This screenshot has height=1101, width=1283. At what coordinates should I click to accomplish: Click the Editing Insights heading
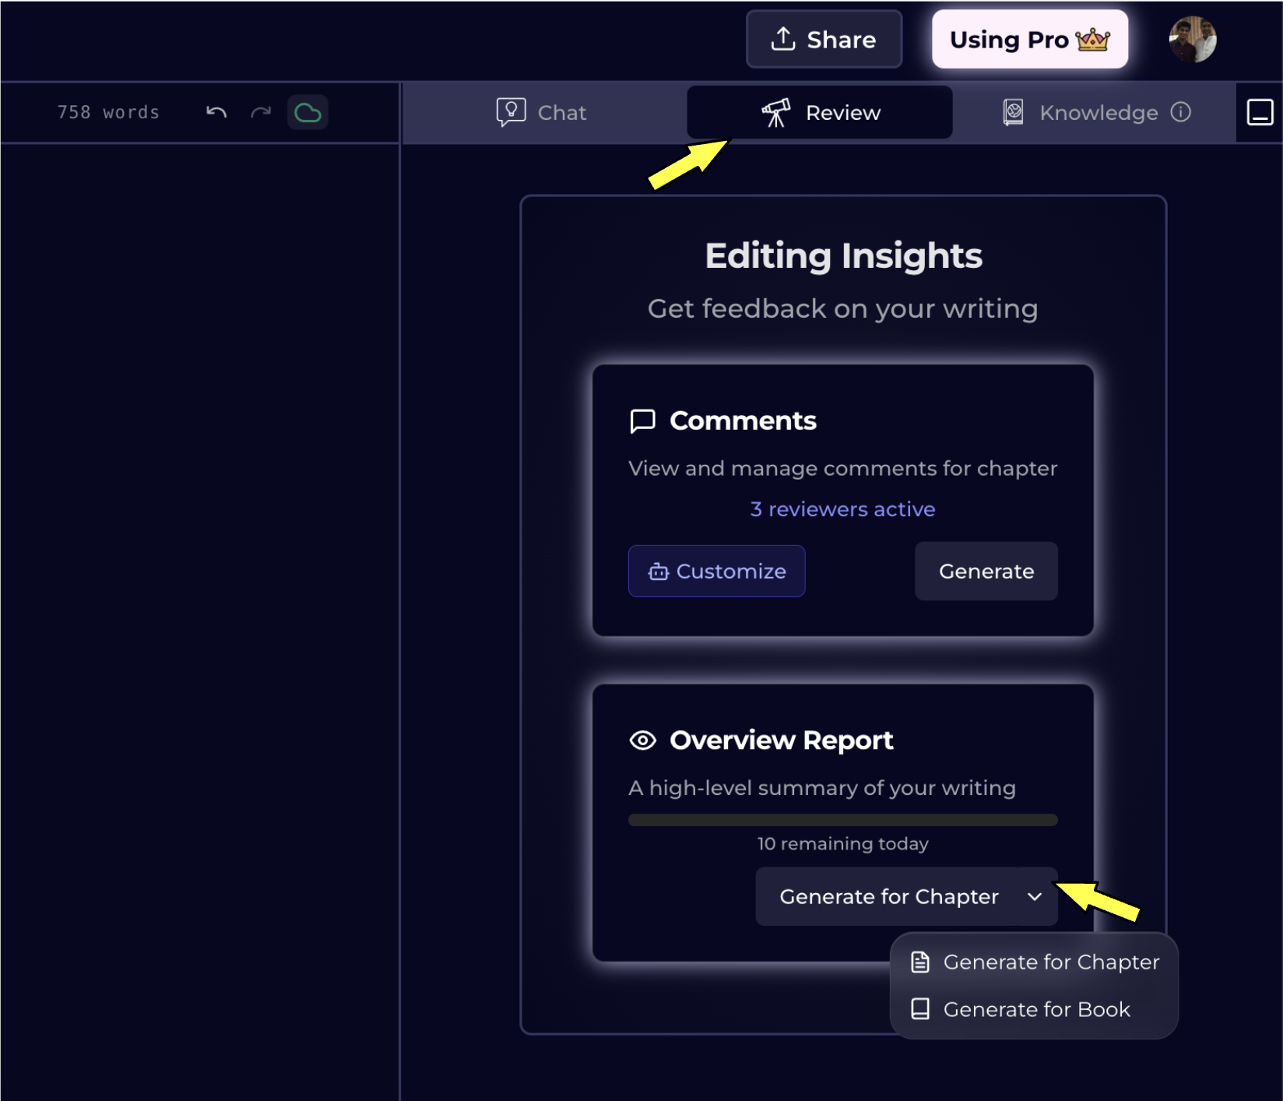[x=843, y=255]
